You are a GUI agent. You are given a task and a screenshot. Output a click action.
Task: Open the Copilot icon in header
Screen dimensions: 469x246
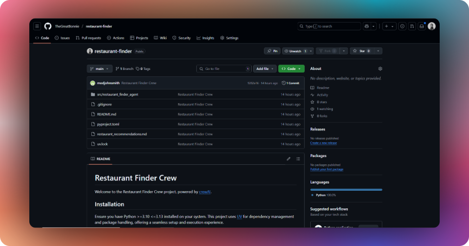[367, 26]
